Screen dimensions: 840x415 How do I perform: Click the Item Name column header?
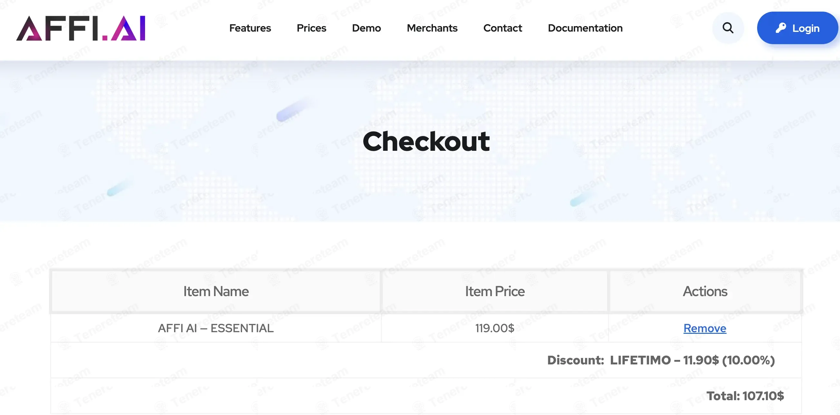coord(216,291)
